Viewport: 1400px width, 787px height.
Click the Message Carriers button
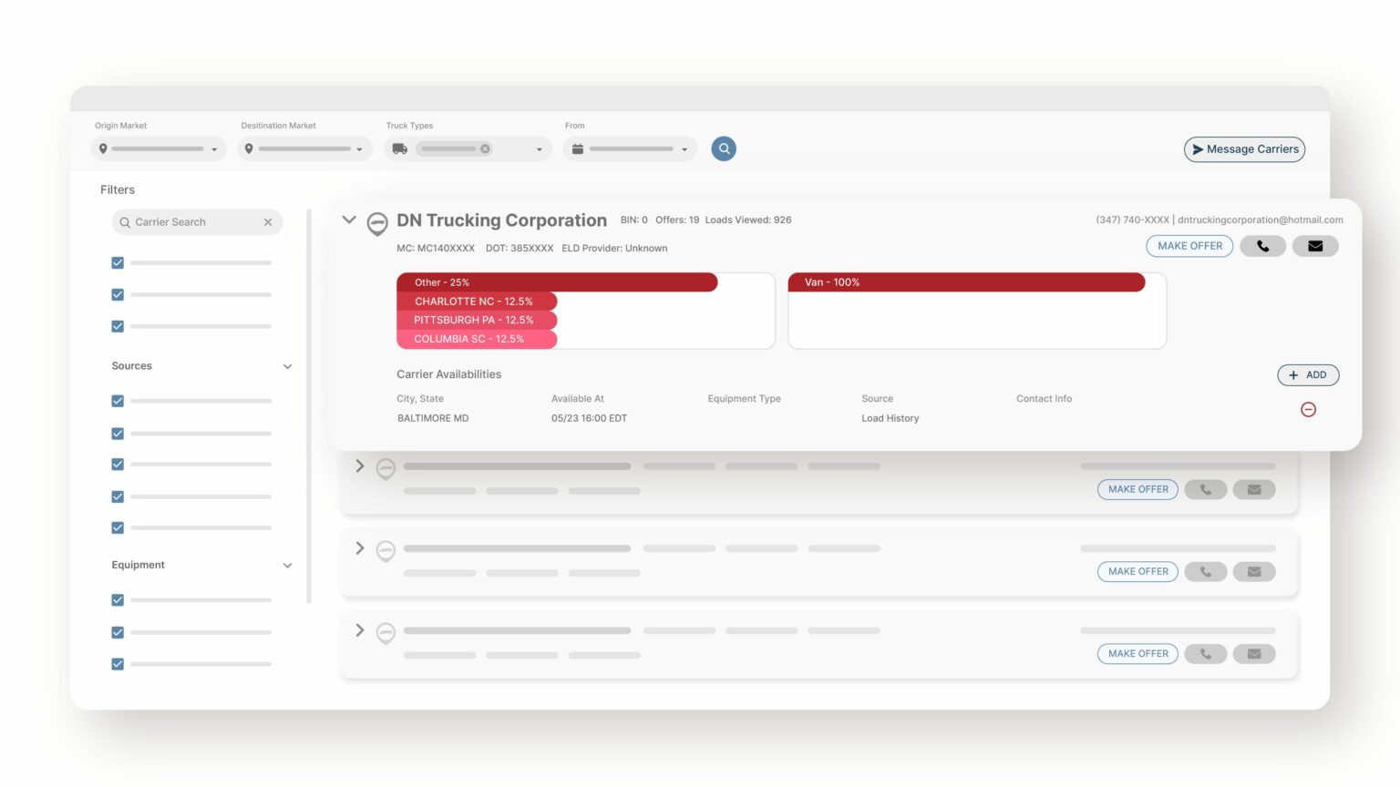point(1244,149)
